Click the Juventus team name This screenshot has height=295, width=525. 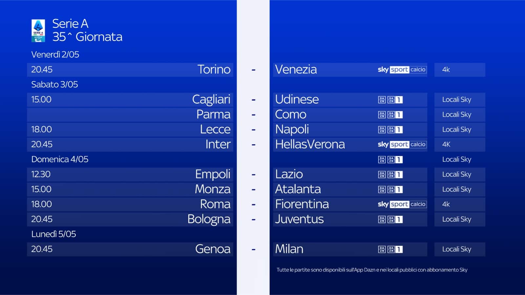coord(299,219)
